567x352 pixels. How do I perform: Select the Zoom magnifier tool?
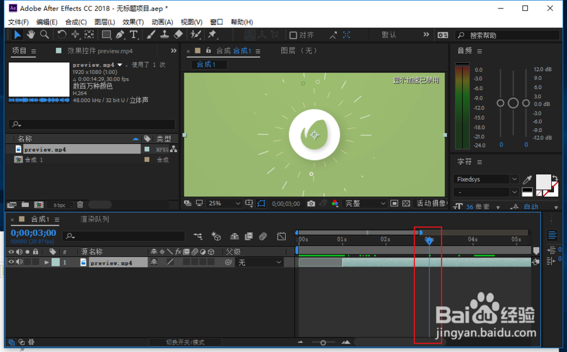pyautogui.click(x=44, y=35)
